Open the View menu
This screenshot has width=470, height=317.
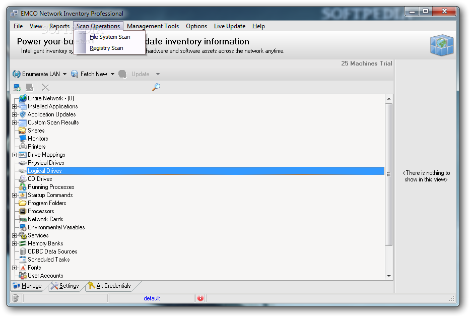[36, 26]
